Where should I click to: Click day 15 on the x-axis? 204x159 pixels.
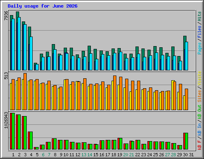coord(96,155)
